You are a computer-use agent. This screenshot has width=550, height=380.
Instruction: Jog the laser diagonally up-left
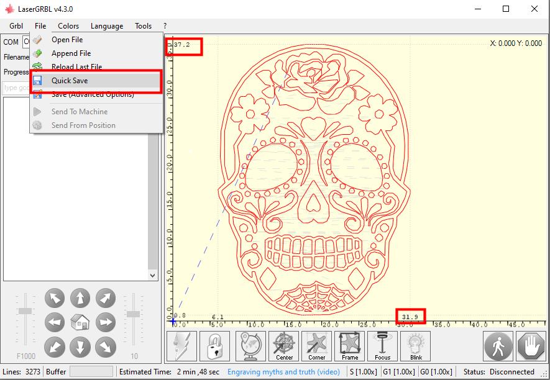tap(55, 298)
